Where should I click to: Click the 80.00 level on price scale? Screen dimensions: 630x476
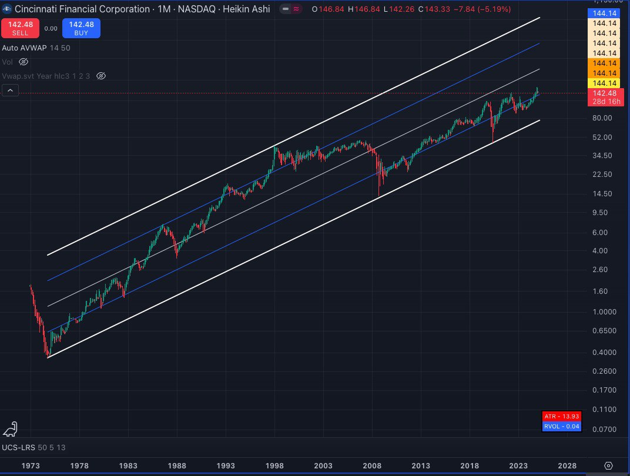603,118
